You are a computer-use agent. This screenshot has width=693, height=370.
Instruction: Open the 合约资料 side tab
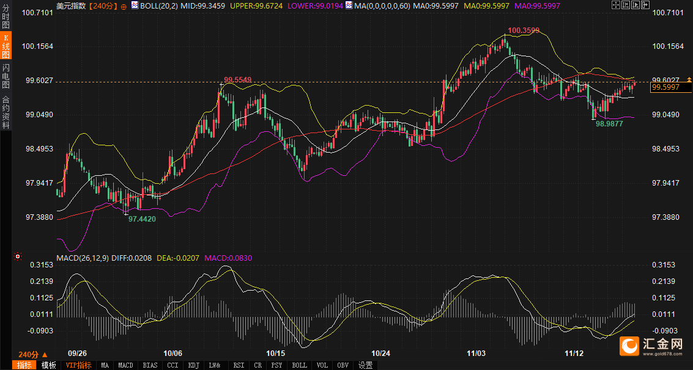click(x=6, y=112)
